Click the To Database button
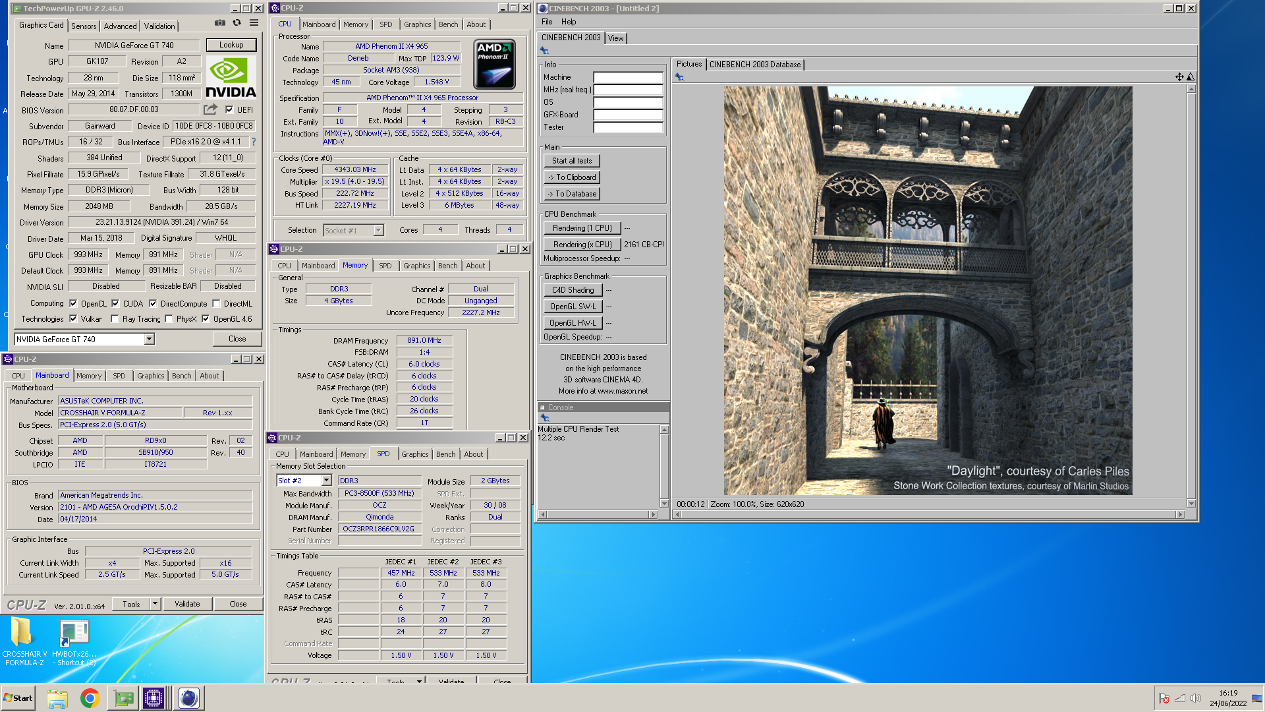 (x=572, y=194)
